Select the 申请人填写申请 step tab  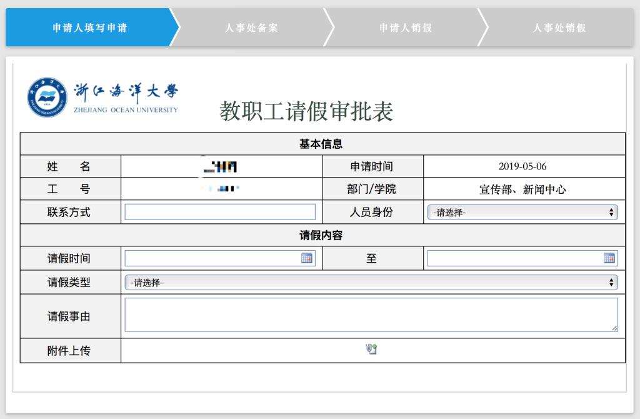pyautogui.click(x=90, y=28)
